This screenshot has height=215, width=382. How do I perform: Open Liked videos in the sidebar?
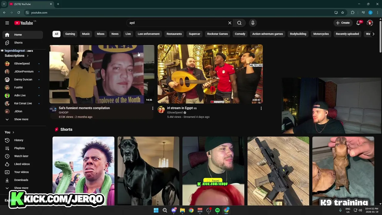[23, 164]
